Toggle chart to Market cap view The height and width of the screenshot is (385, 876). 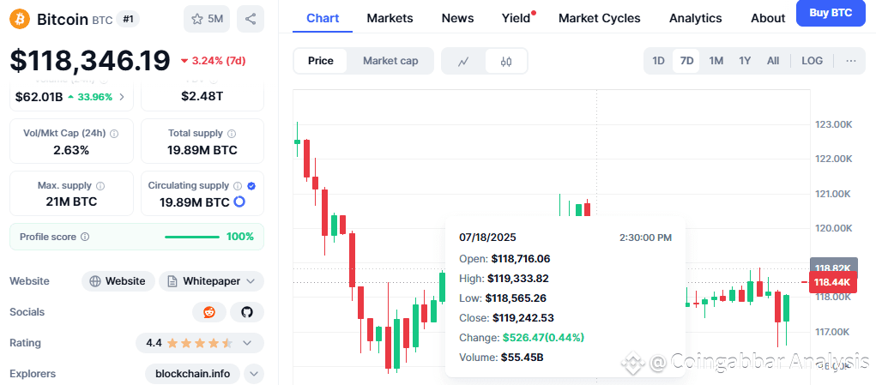pos(390,61)
